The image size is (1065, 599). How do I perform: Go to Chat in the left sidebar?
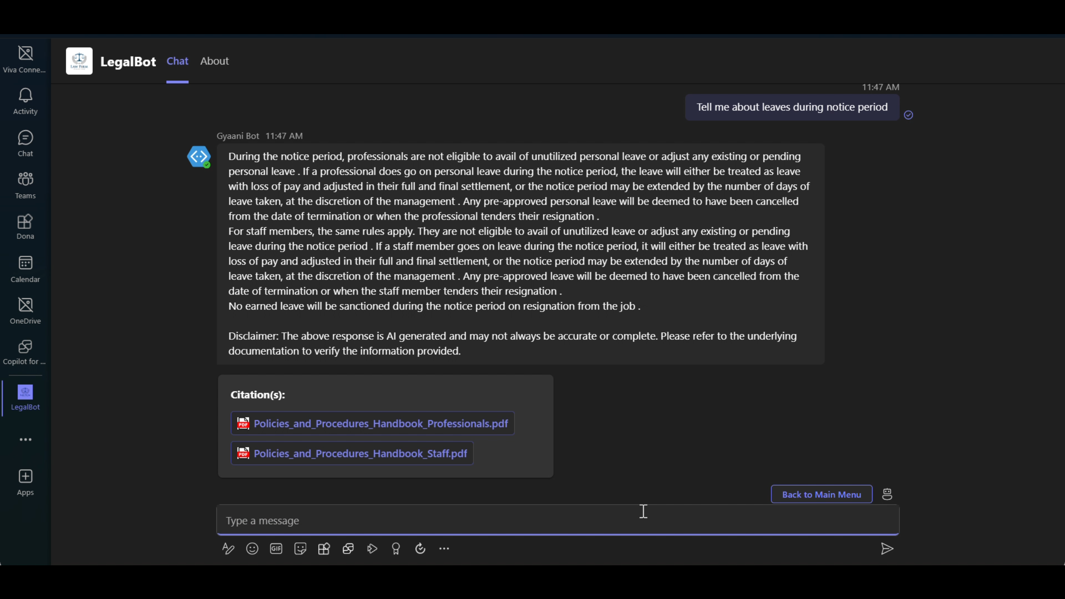pos(25,143)
